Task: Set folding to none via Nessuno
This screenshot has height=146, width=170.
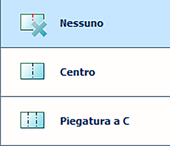Action: coord(85,23)
